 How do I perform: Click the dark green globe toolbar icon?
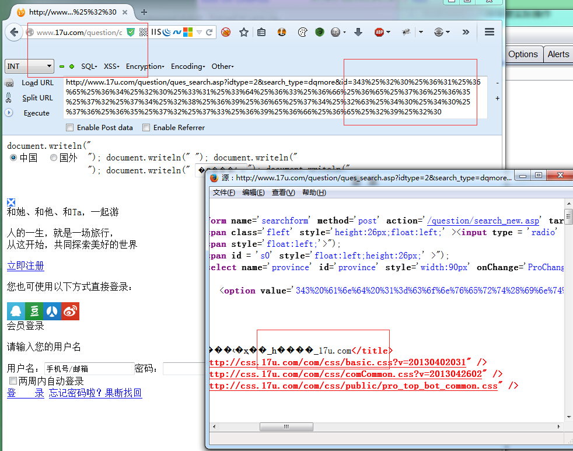[x=320, y=32]
